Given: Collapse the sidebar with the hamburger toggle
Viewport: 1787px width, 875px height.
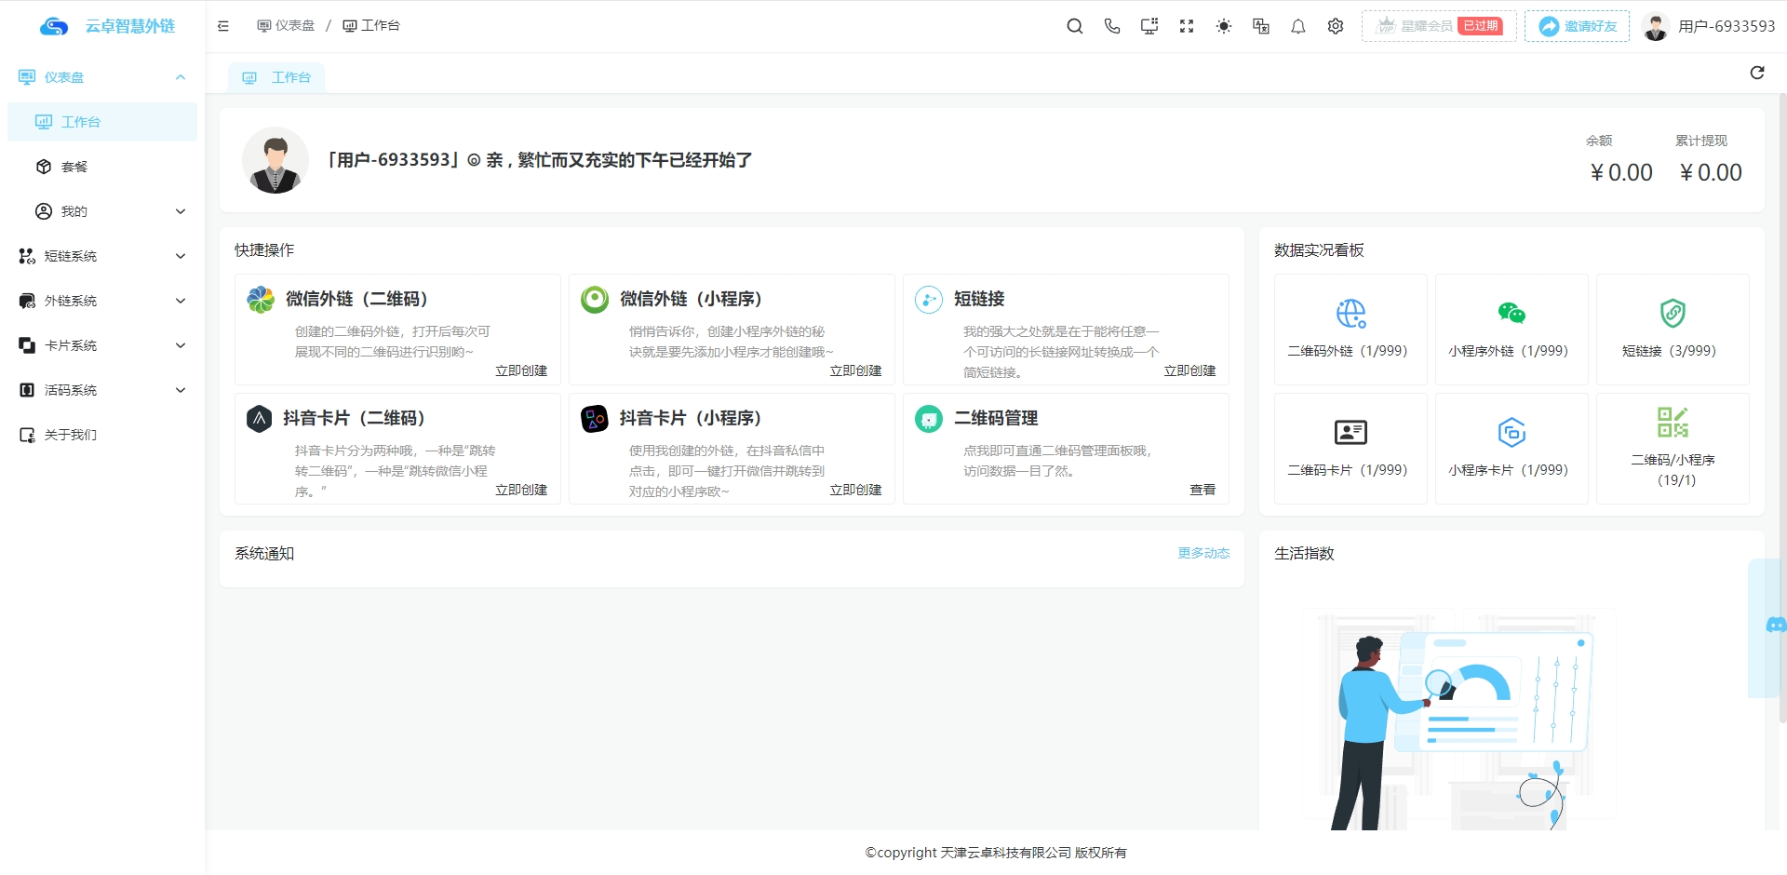Looking at the screenshot, I should (x=222, y=25).
